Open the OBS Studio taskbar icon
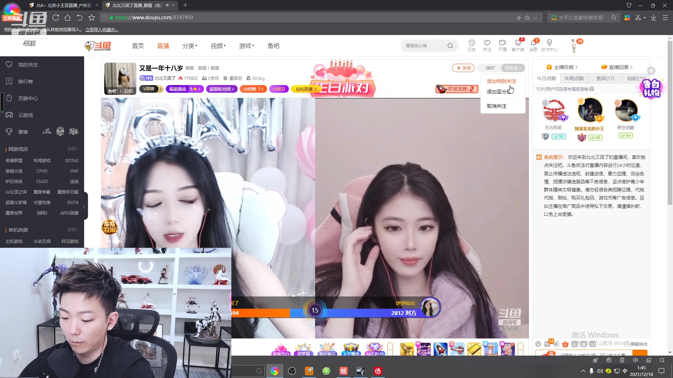The image size is (673, 378). (292, 371)
